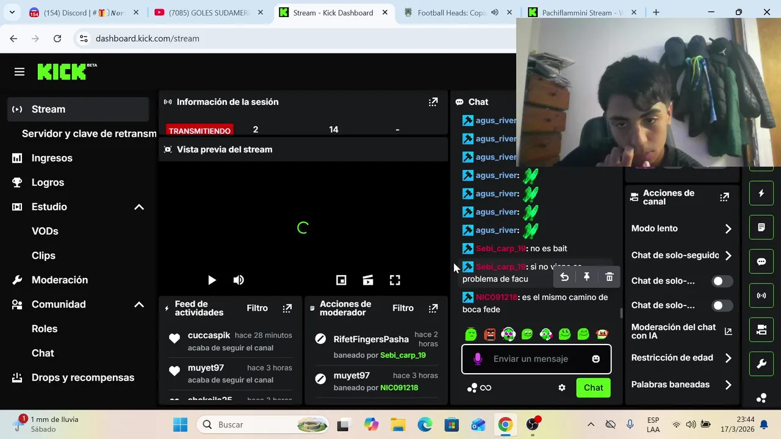
Task: Pin the hovered chat message
Action: [x=586, y=277]
